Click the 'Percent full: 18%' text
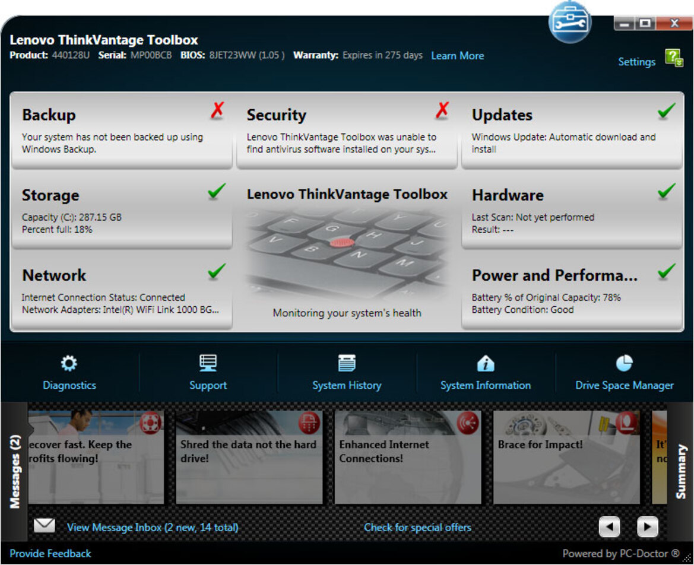Image resolution: width=694 pixels, height=565 pixels. pos(57,229)
